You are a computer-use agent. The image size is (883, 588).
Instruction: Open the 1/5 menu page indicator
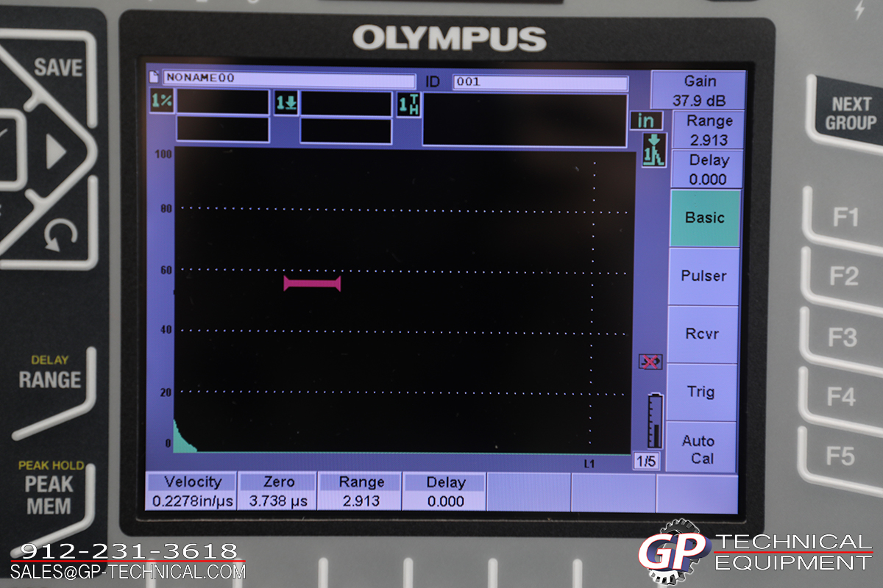(647, 462)
